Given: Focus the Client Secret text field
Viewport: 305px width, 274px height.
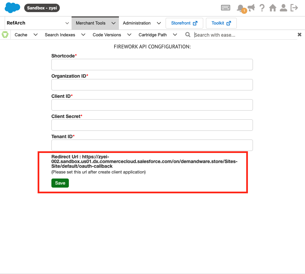Looking at the screenshot, I should (152, 125).
